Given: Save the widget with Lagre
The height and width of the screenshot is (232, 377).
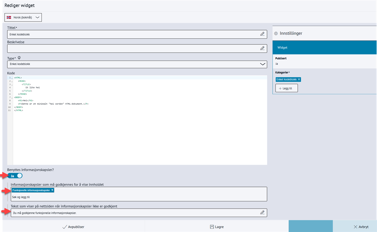Looking at the screenshot, I should point(216,227).
